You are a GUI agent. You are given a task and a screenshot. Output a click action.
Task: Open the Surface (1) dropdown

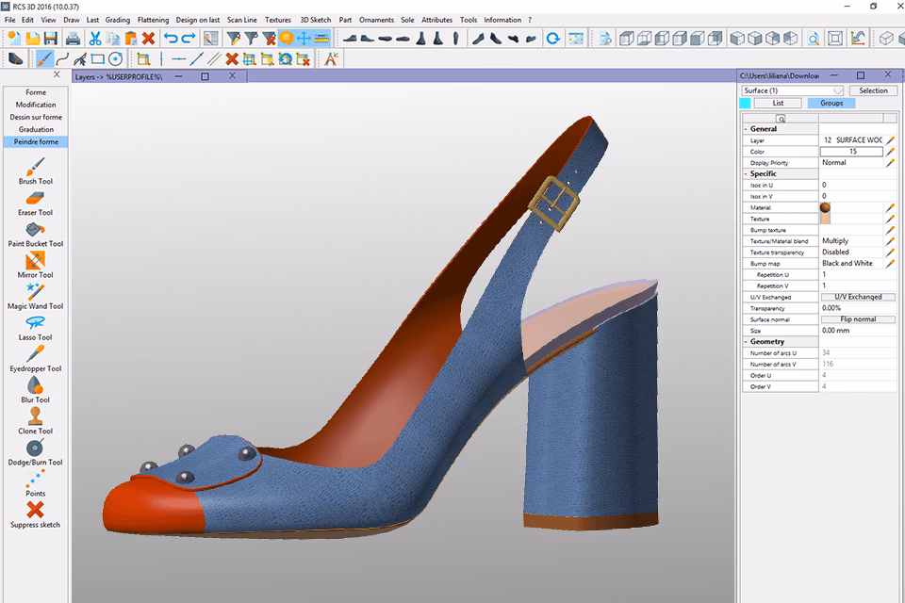click(792, 90)
